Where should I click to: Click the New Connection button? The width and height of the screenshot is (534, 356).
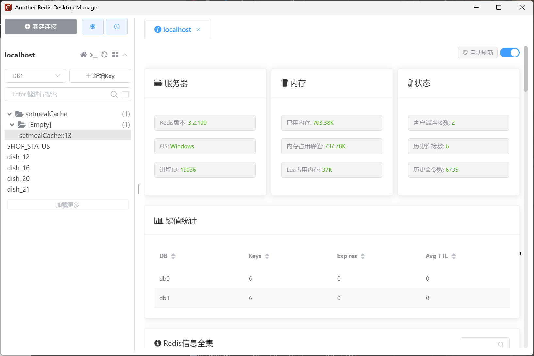pyautogui.click(x=40, y=26)
